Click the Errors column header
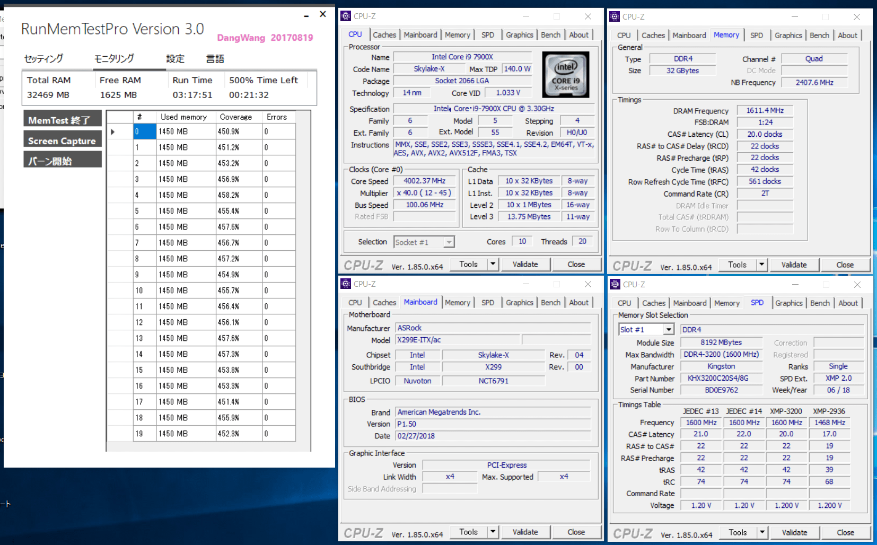This screenshot has height=545, width=877. 279,117
